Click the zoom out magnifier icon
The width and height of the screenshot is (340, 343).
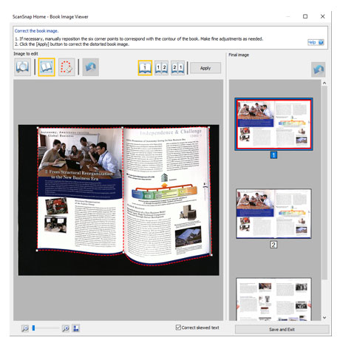[25, 328]
